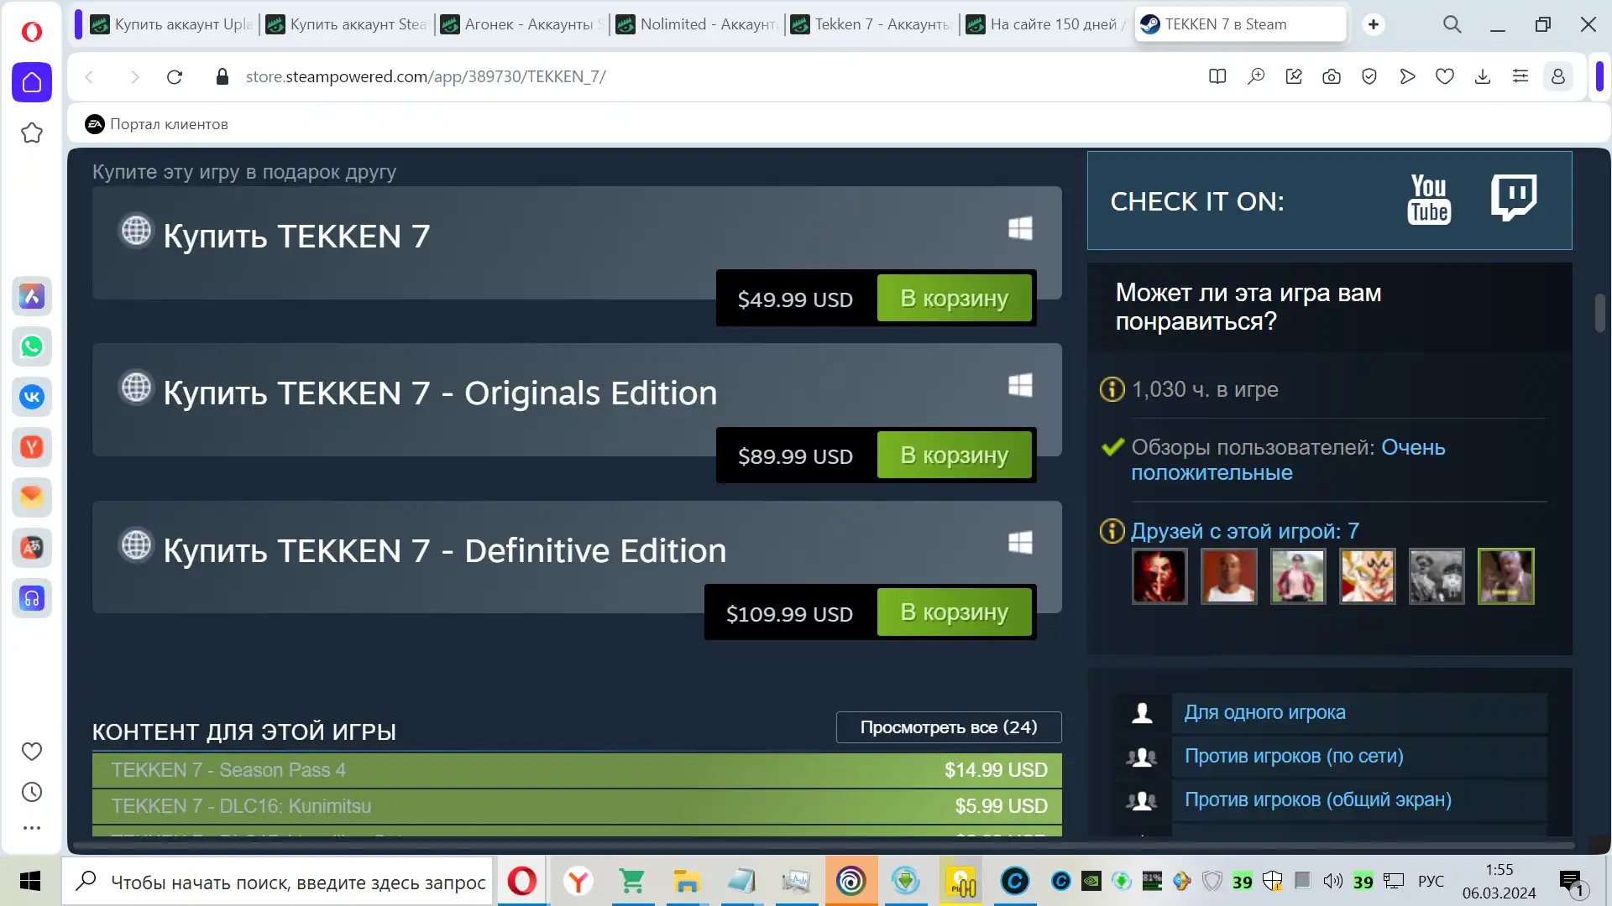Open 'Очень положительные' reviews link

[x=1288, y=460]
